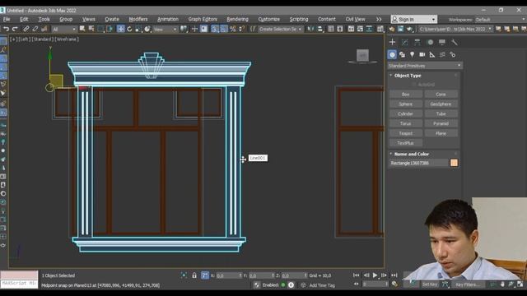Image resolution: width=527 pixels, height=296 pixels.
Task: Select the Unlink Selection icon
Action: (35, 30)
